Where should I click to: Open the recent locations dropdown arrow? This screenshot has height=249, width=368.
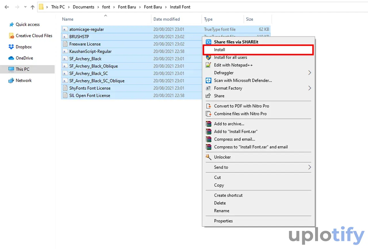pos(25,7)
